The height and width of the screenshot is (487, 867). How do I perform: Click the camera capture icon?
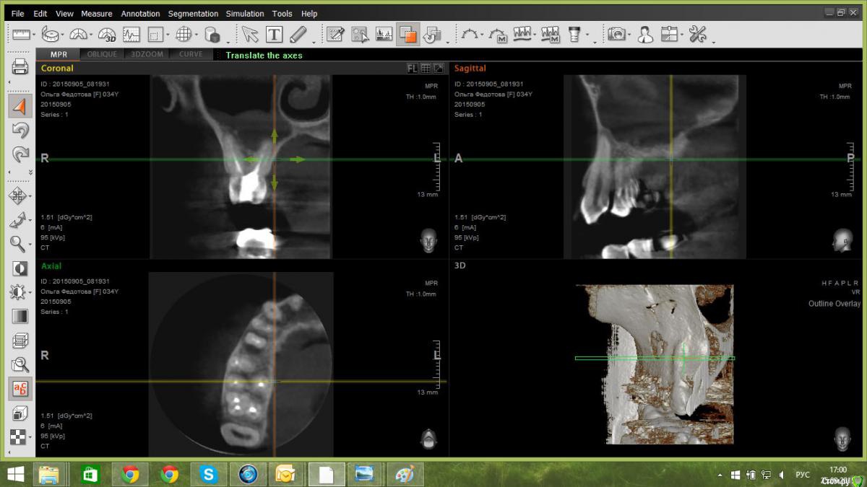pos(616,34)
